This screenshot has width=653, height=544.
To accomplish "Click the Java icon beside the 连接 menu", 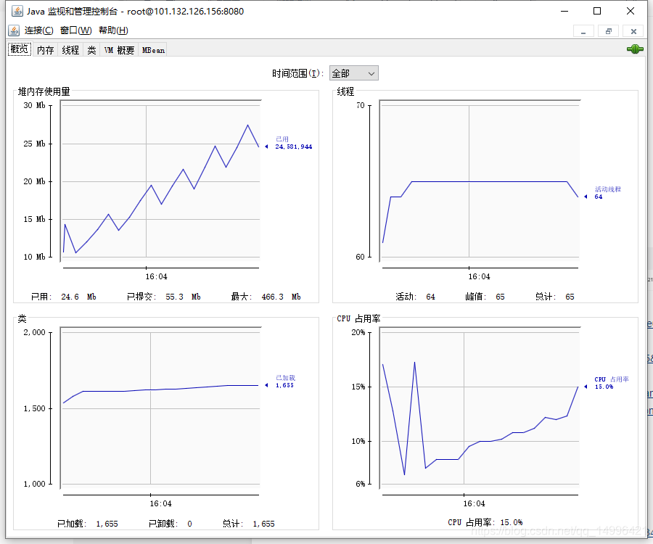I will point(14,30).
